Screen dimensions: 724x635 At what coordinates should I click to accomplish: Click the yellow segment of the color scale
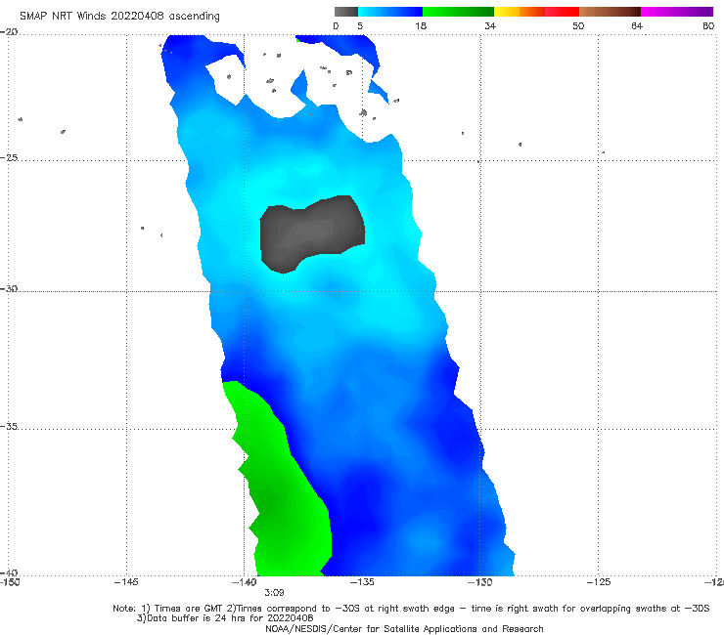click(507, 12)
